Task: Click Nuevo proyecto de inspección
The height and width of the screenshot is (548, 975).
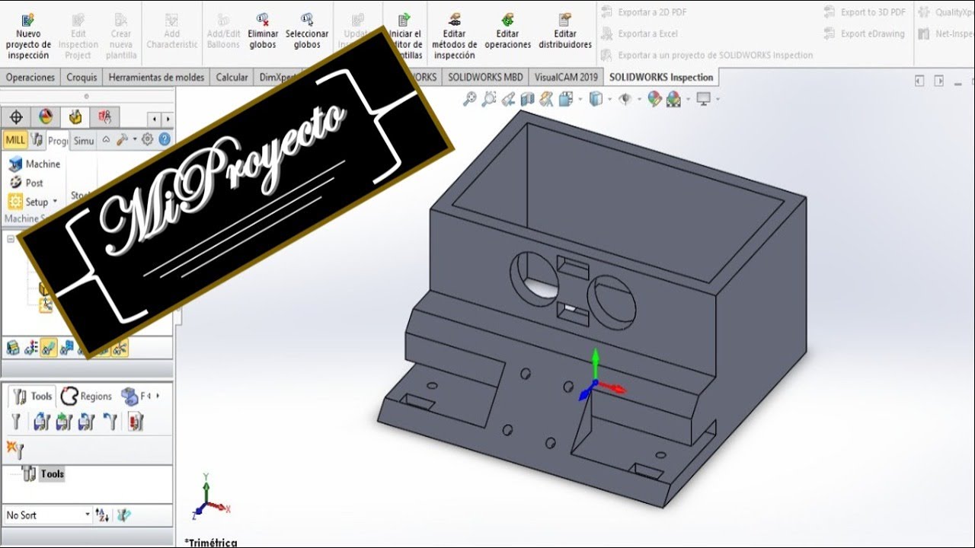Action: click(x=28, y=35)
